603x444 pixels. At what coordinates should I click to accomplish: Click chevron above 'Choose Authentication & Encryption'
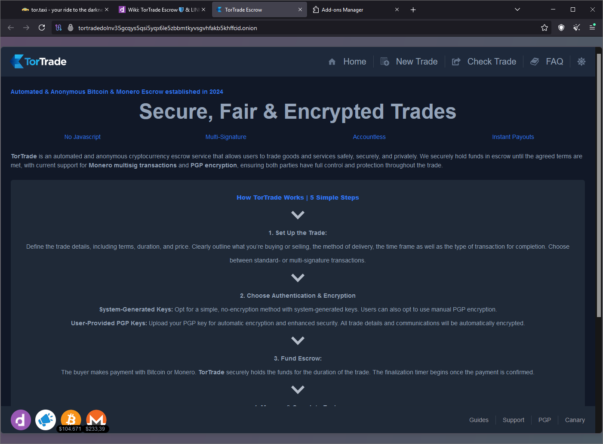pos(298,277)
